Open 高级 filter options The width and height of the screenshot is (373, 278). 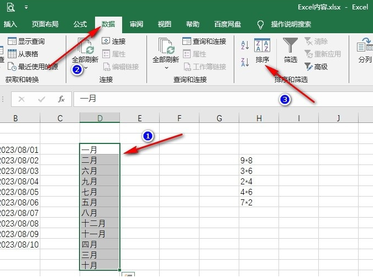pyautogui.click(x=316, y=66)
